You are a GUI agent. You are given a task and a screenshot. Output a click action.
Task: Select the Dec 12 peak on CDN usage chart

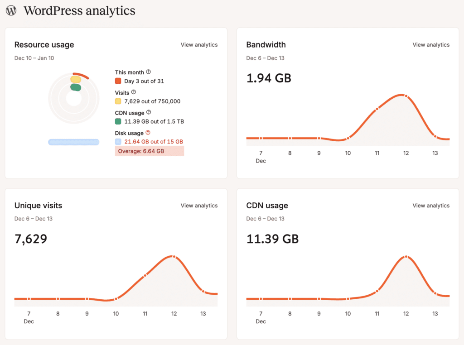(x=406, y=256)
